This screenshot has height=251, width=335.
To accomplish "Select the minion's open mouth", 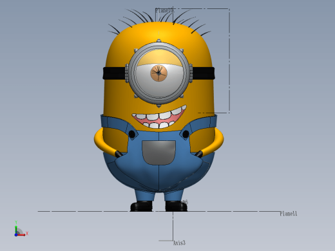I will pos(159,117).
